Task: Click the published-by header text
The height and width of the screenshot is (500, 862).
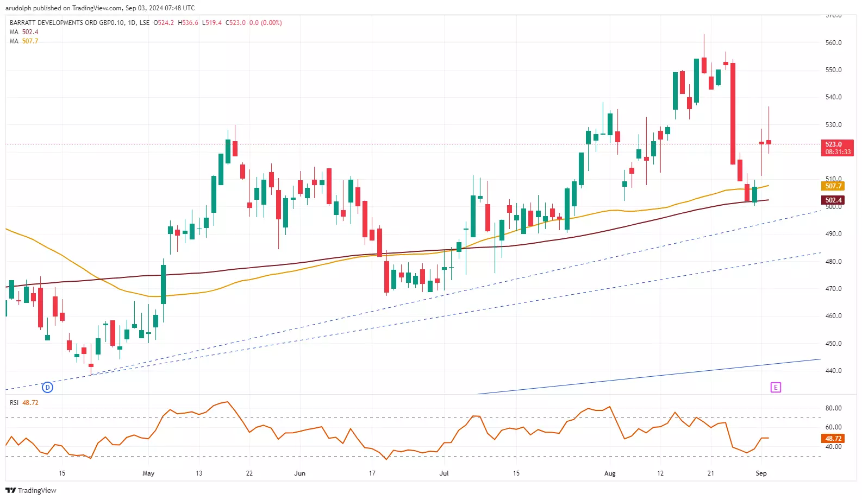Action: point(100,8)
